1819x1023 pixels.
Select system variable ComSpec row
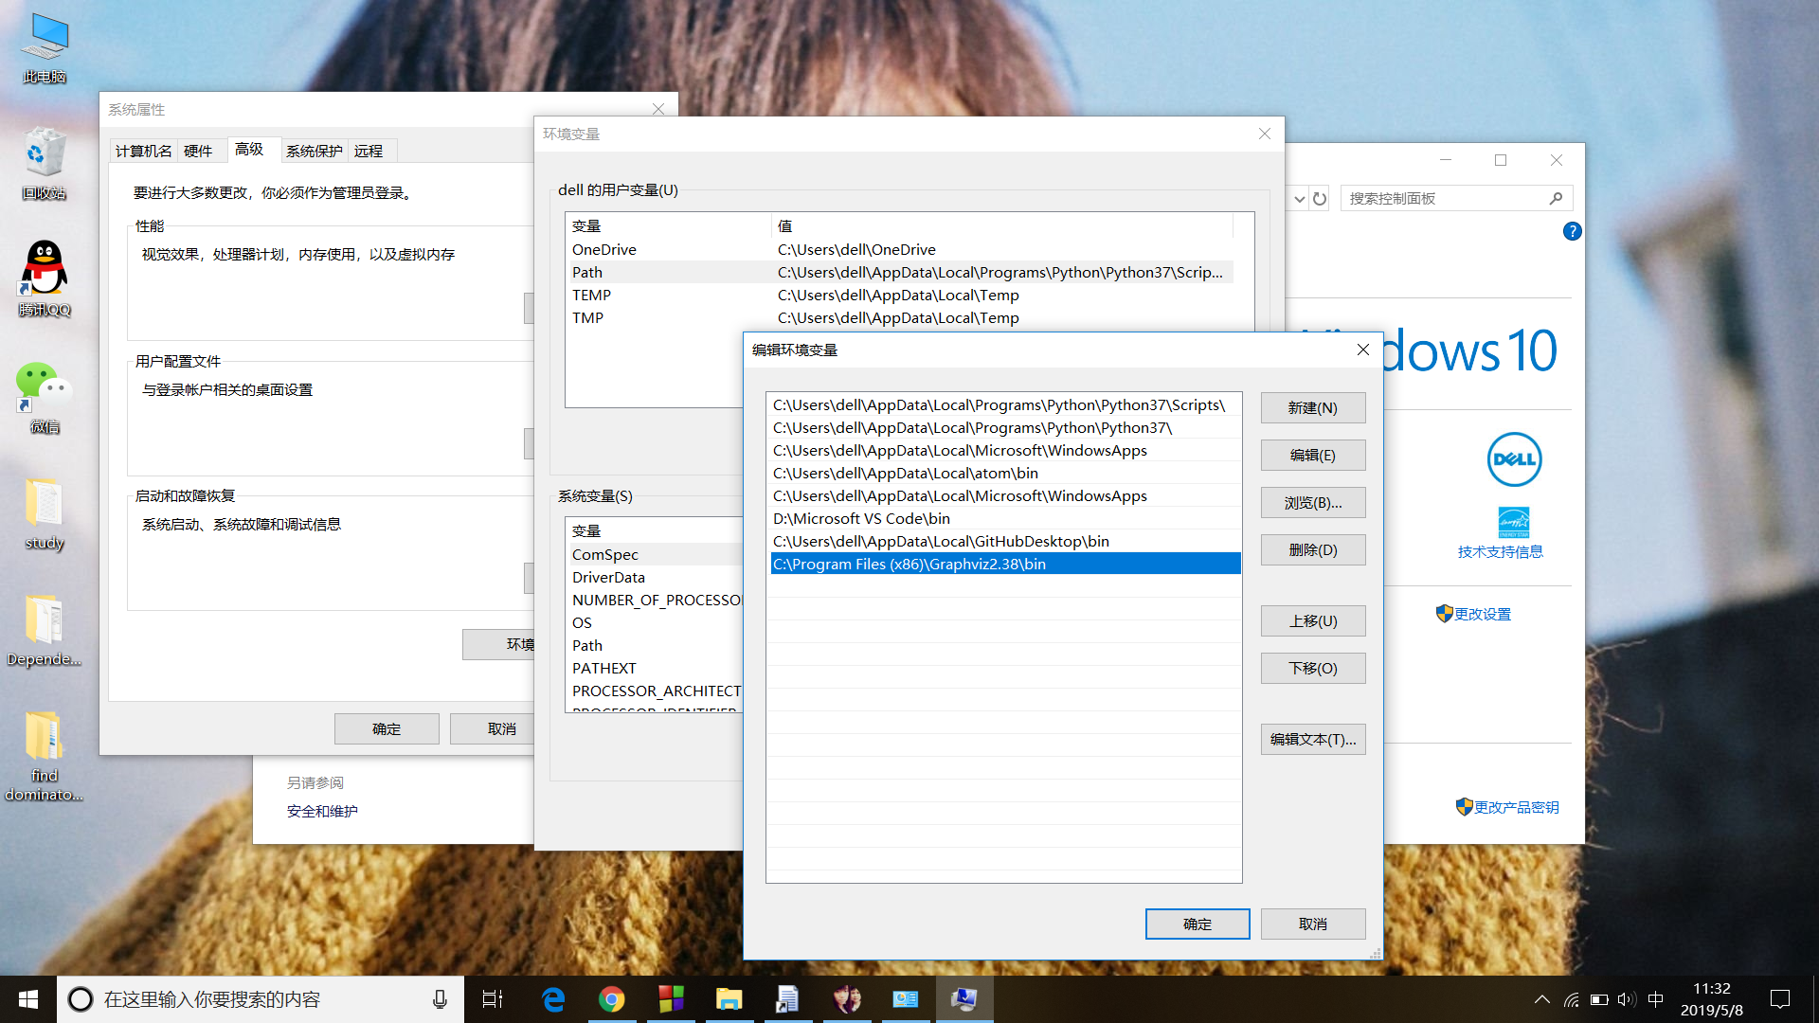coord(656,554)
